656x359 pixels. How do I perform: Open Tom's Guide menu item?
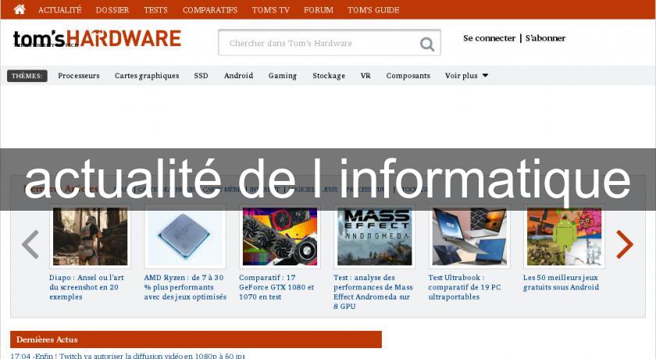pos(373,9)
